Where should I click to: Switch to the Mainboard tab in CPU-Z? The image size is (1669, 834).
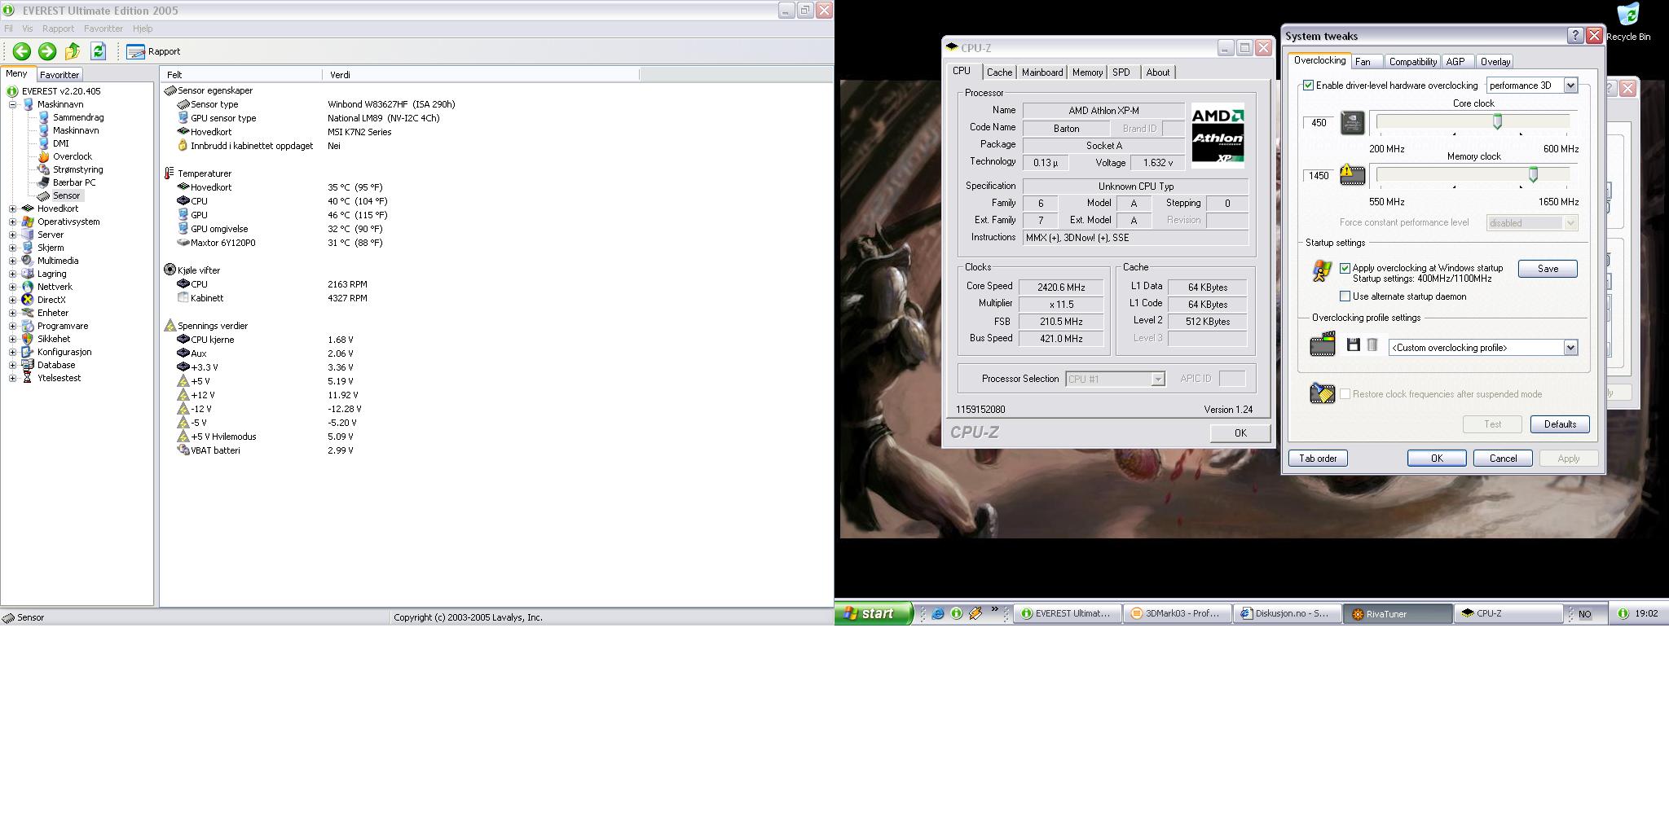coord(1042,72)
